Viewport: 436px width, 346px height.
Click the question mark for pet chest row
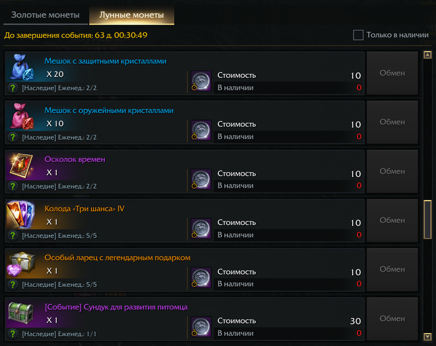pyautogui.click(x=13, y=334)
